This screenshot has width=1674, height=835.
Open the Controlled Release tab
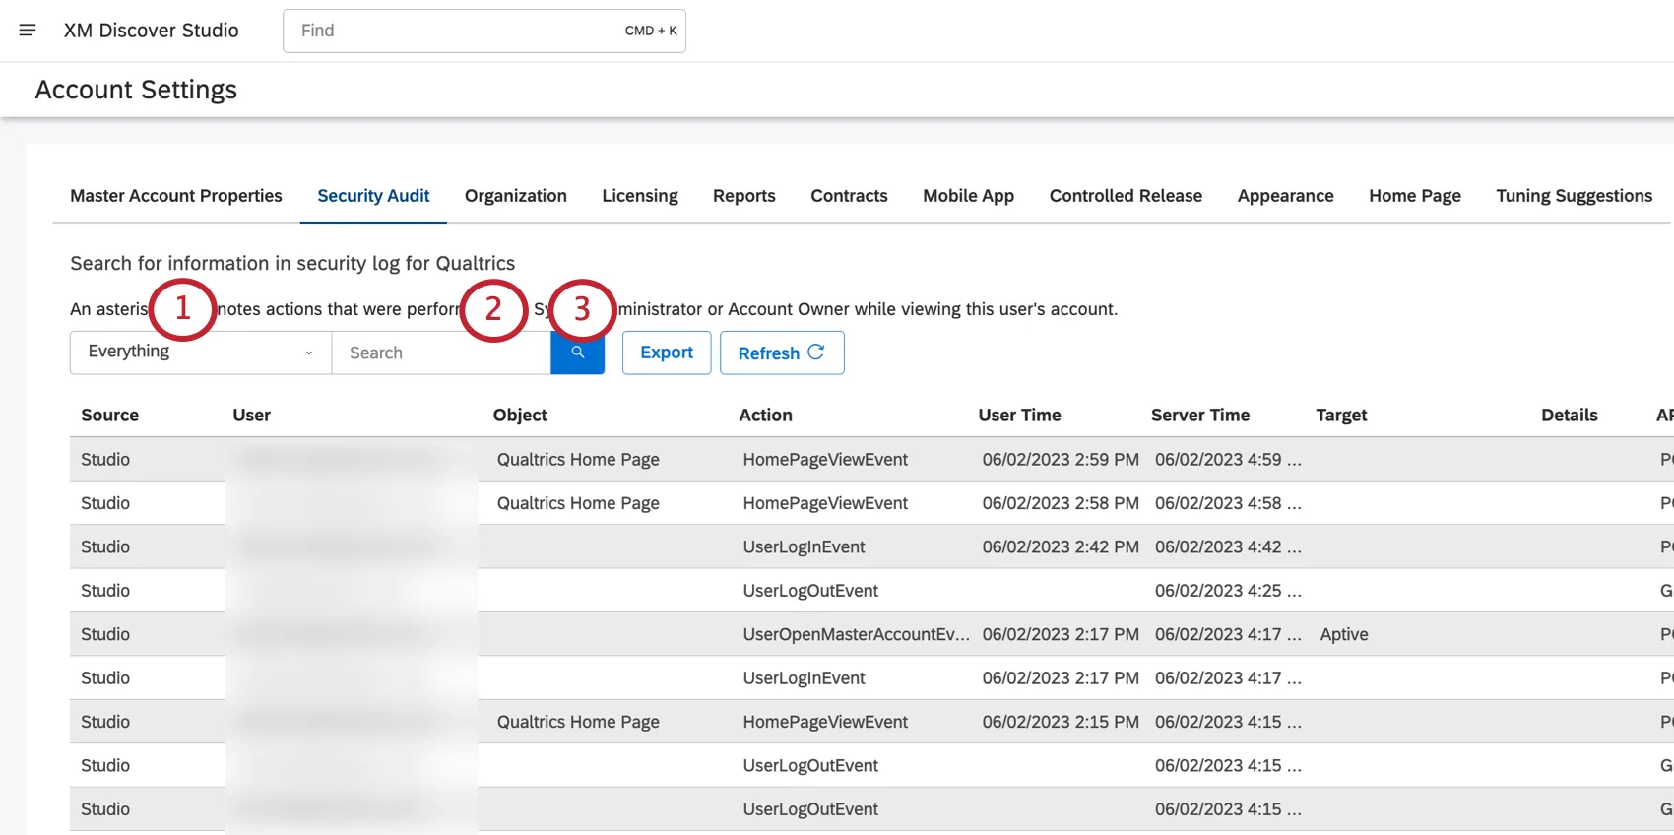coord(1126,196)
